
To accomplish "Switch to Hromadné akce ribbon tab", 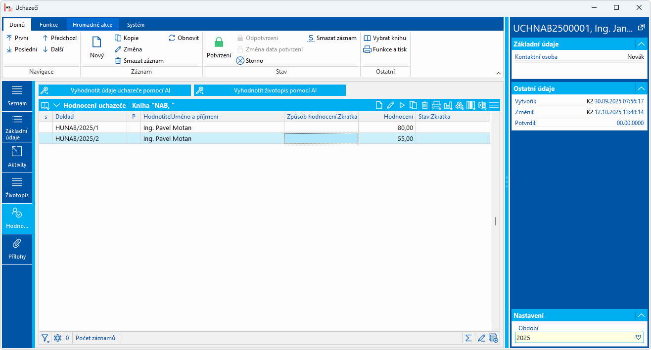I will click(x=93, y=25).
